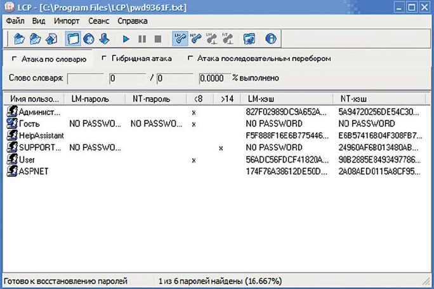Screen dimensions: 434x289
Task: Click the blue down arrow toolbar icon
Action: pyautogui.click(x=105, y=39)
